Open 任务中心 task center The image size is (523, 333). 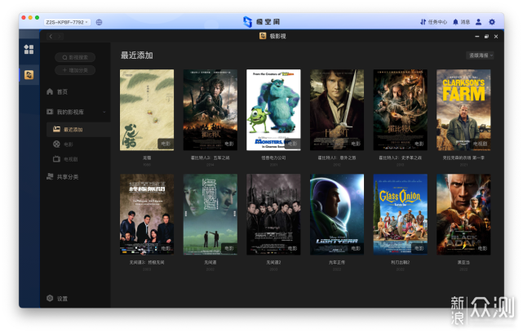(x=433, y=22)
